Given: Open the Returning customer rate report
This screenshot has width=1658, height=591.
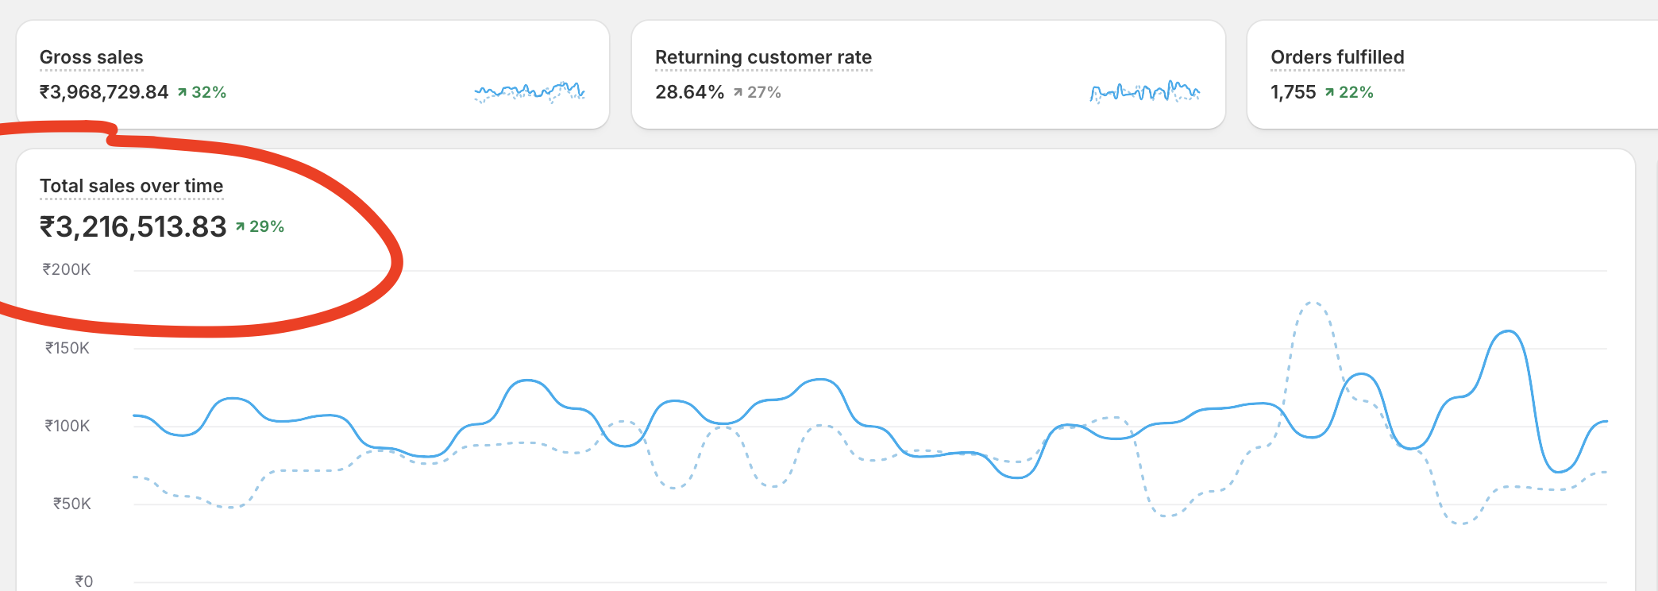Looking at the screenshot, I should [x=763, y=57].
